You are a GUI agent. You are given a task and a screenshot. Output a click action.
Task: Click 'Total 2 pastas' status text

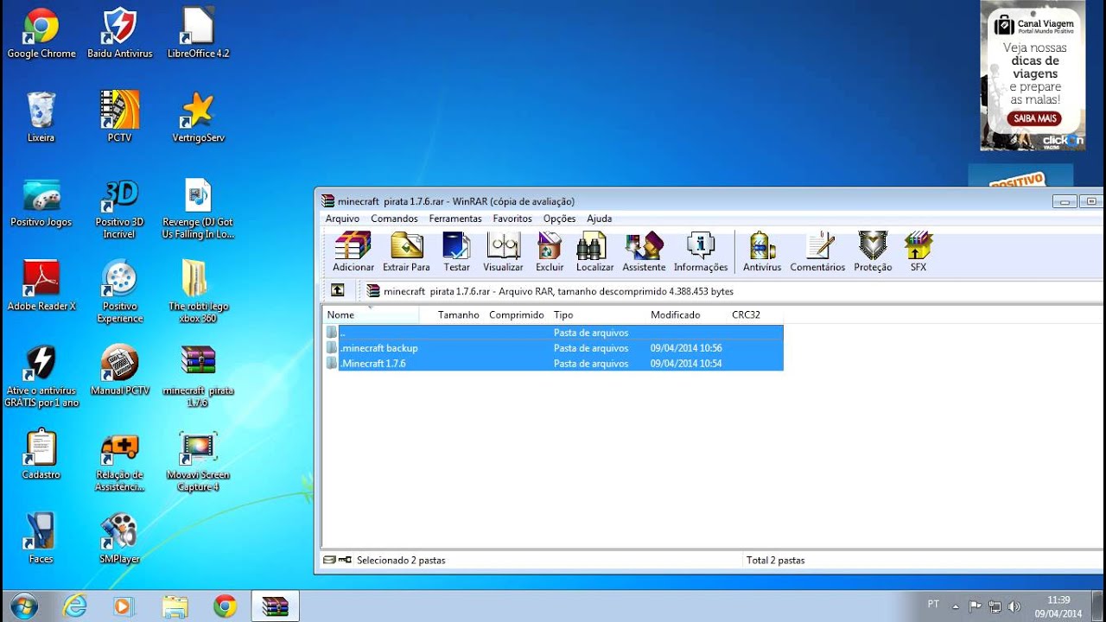coord(775,560)
